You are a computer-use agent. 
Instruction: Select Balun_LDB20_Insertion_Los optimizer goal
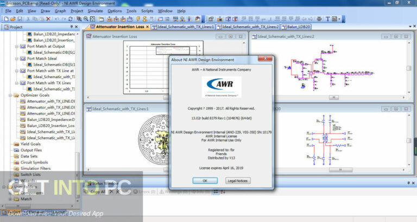point(50,126)
